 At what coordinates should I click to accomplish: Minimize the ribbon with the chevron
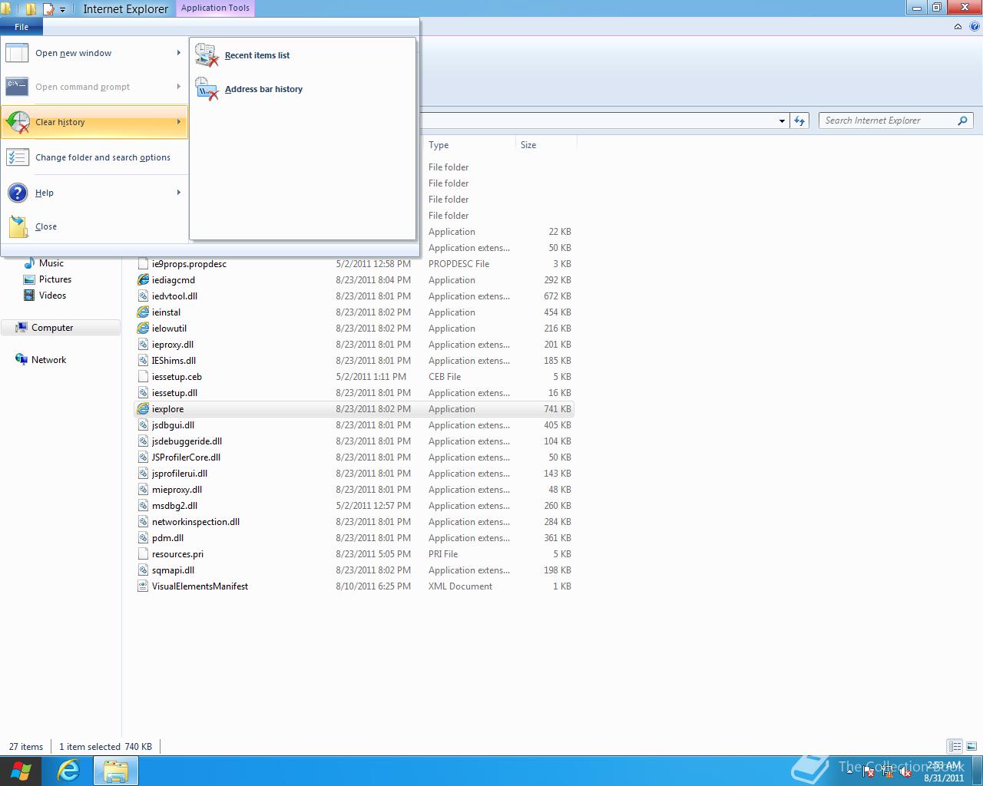[x=958, y=27]
